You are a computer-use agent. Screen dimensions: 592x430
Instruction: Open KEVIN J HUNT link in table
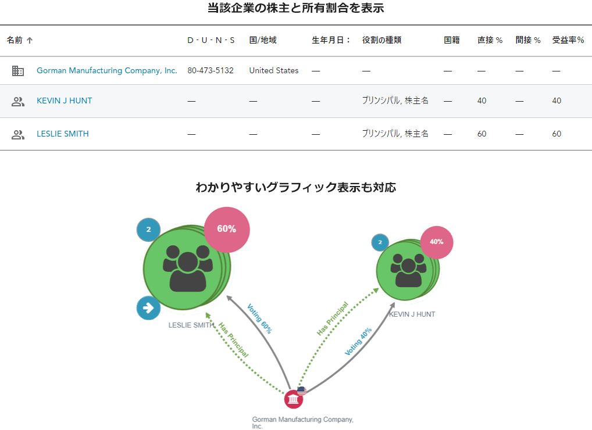pyautogui.click(x=64, y=101)
